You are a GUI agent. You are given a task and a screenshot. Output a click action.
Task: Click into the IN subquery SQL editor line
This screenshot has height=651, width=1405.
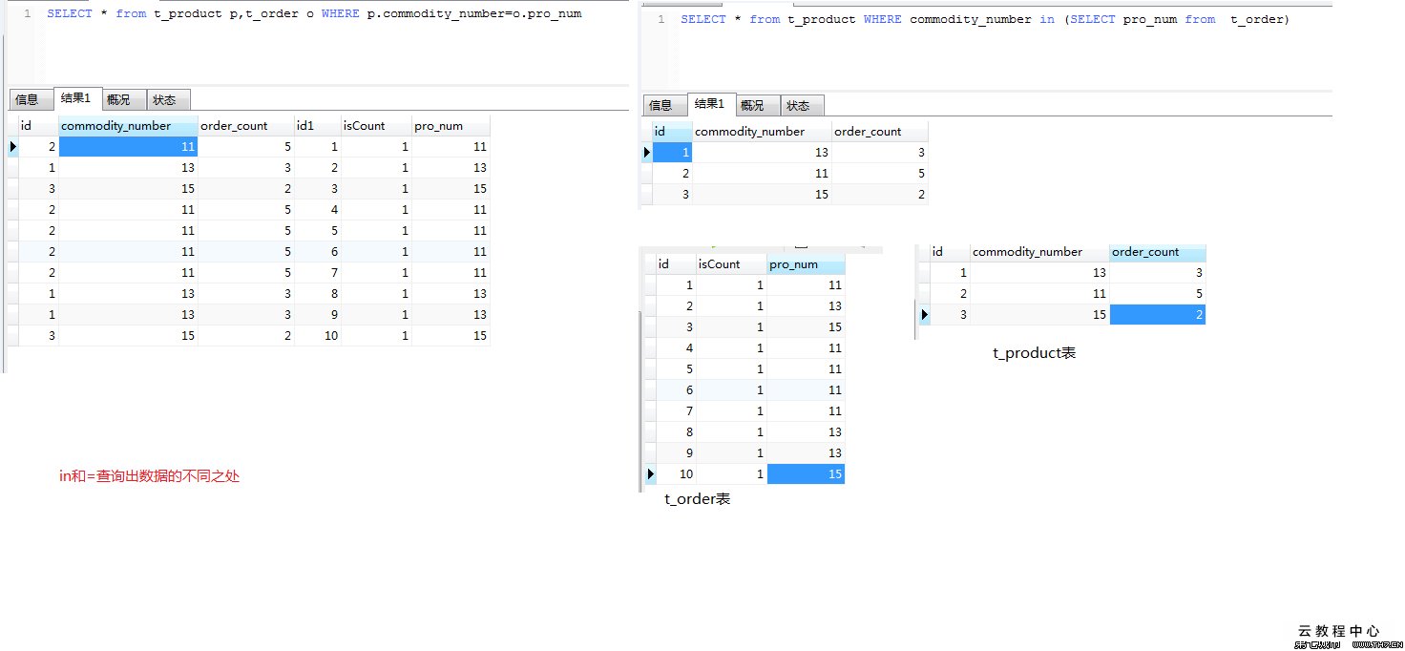984,19
